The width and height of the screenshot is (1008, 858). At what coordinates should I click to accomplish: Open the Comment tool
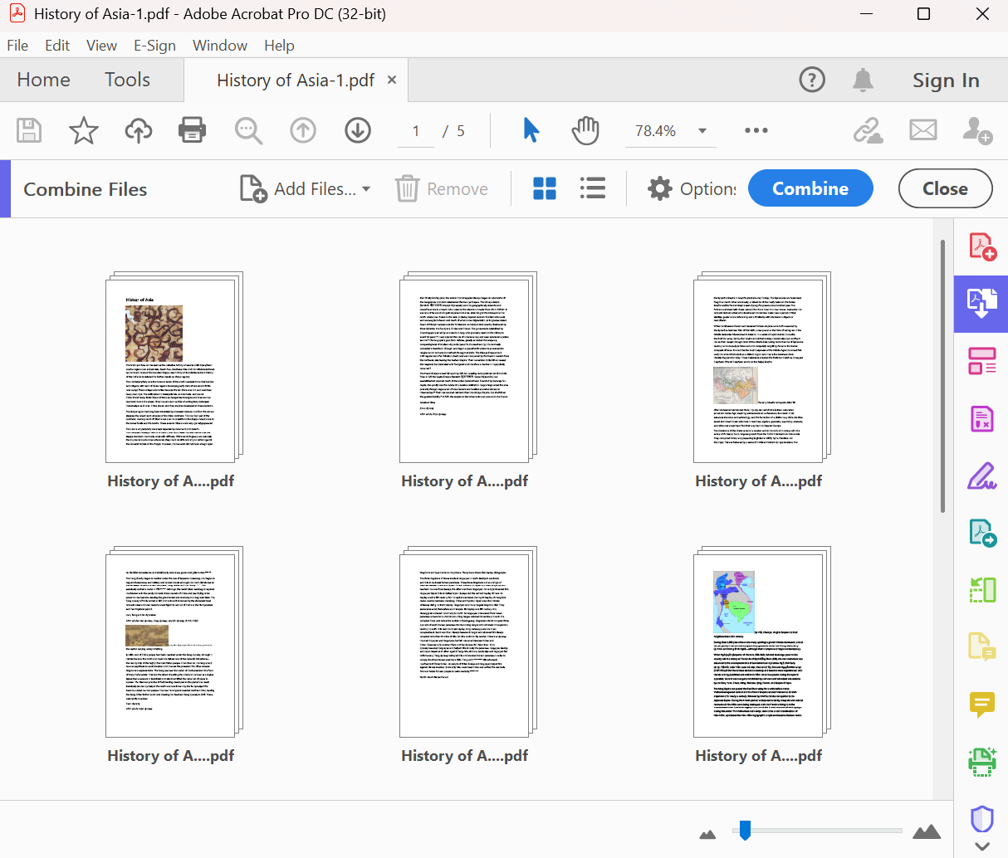pyautogui.click(x=982, y=704)
